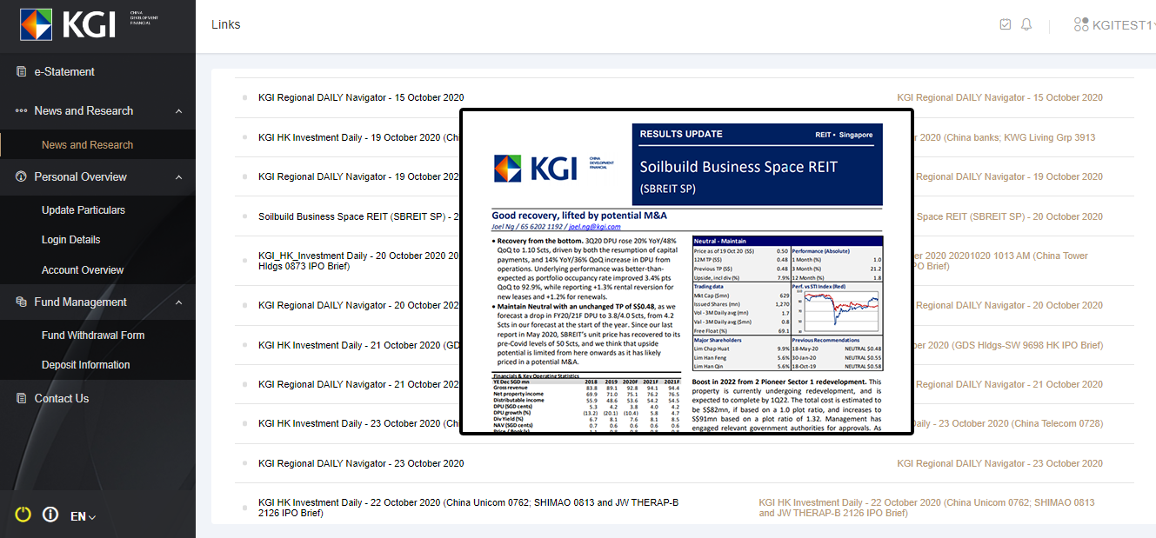
Task: Open the KGITEST1 user account menu
Action: tap(1115, 25)
